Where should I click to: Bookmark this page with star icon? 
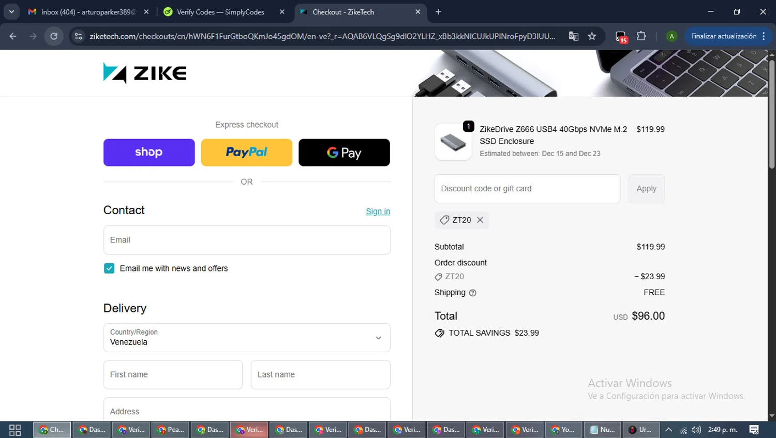pos(592,36)
